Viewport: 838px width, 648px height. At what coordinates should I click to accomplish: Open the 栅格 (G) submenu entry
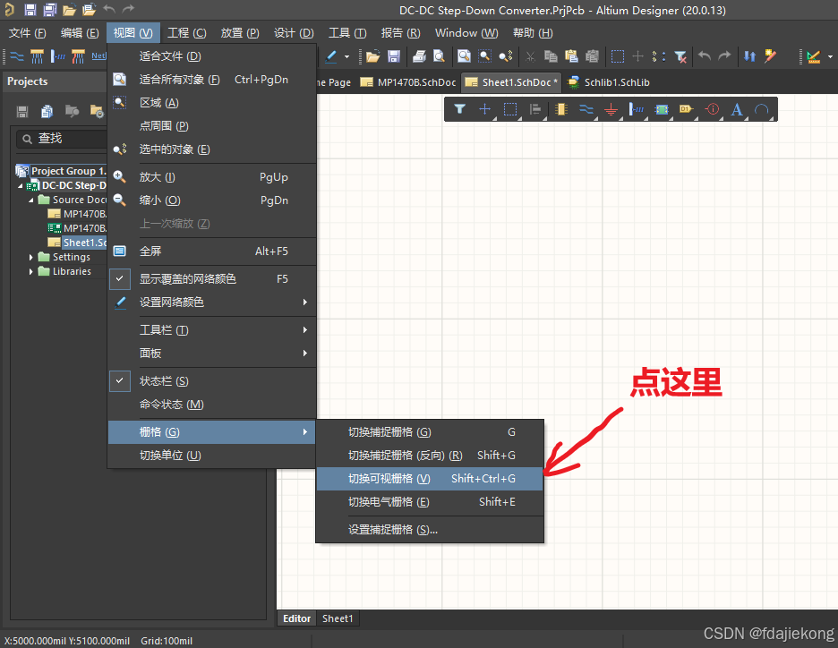point(212,432)
